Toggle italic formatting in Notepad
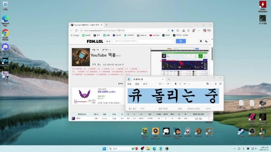 pyautogui.click(x=180, y=84)
